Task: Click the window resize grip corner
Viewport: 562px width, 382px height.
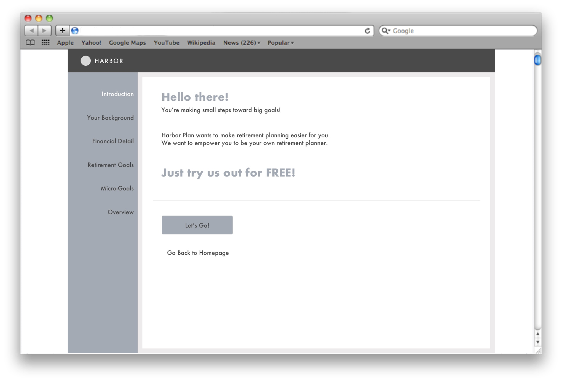Action: 538,351
